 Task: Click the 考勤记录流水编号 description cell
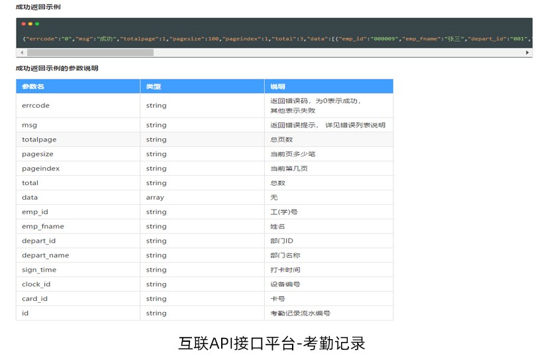(300, 313)
